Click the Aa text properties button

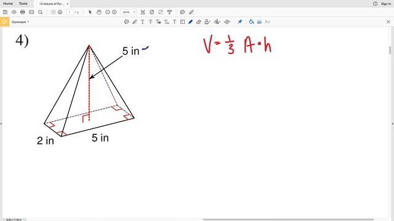tap(267, 22)
